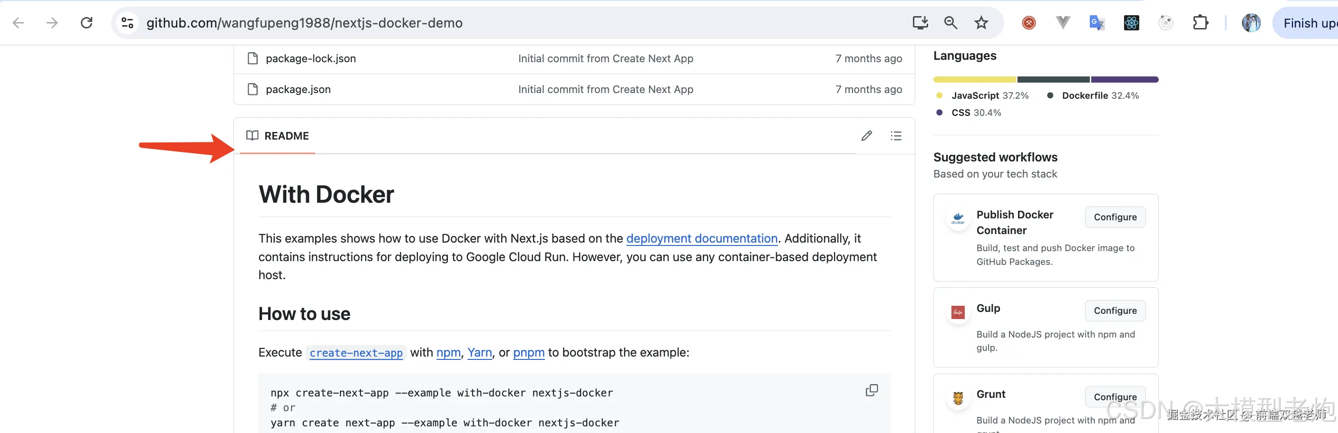Open the browser extensions puzzle icon
The height and width of the screenshot is (433, 1338).
[x=1201, y=22]
